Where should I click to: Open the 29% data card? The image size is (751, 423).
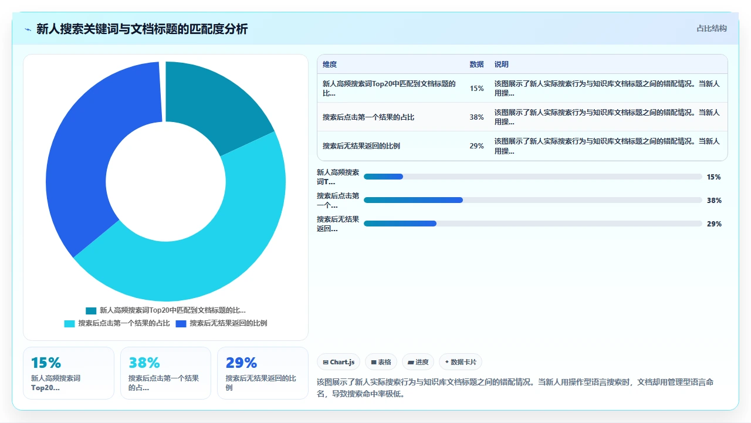point(263,373)
